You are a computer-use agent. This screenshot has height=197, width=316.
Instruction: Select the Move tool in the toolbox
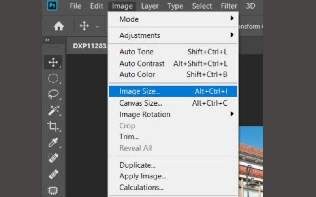53,62
